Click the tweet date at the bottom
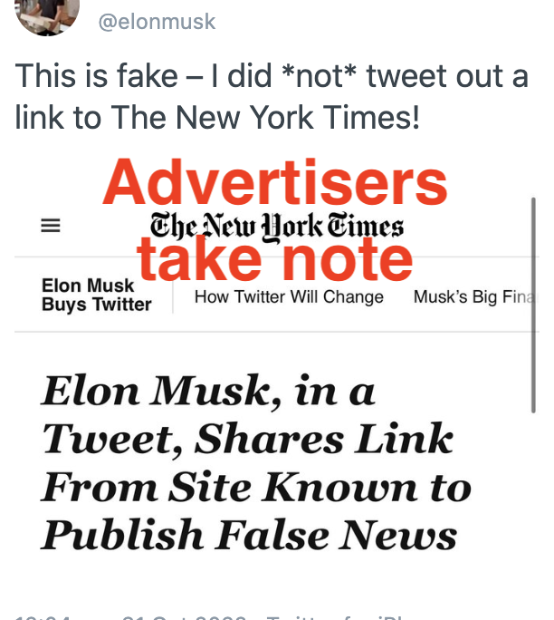554x620 pixels. click(181, 615)
